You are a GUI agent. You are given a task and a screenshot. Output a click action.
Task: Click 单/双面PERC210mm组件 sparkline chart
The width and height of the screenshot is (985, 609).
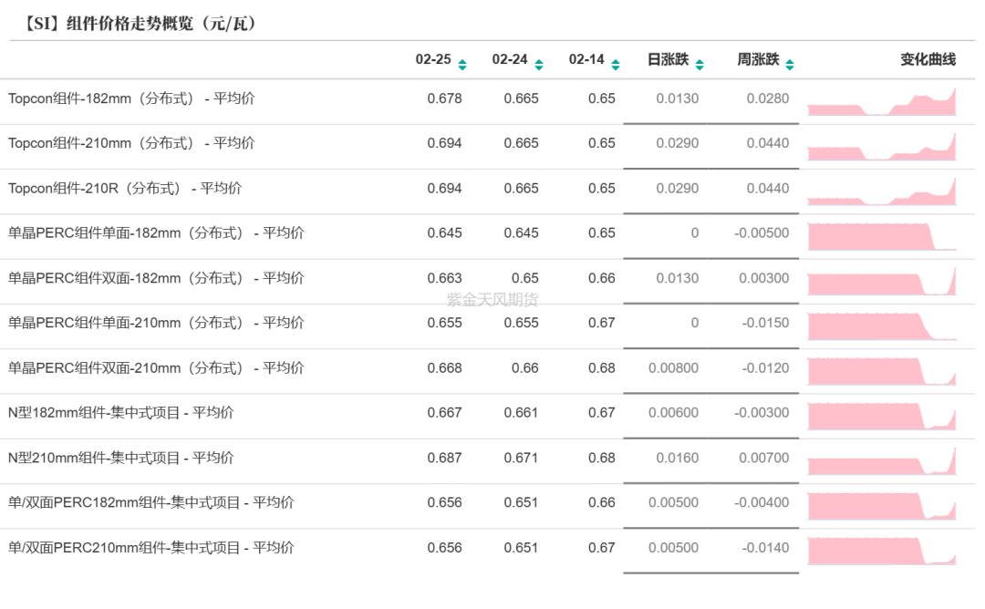(881, 551)
